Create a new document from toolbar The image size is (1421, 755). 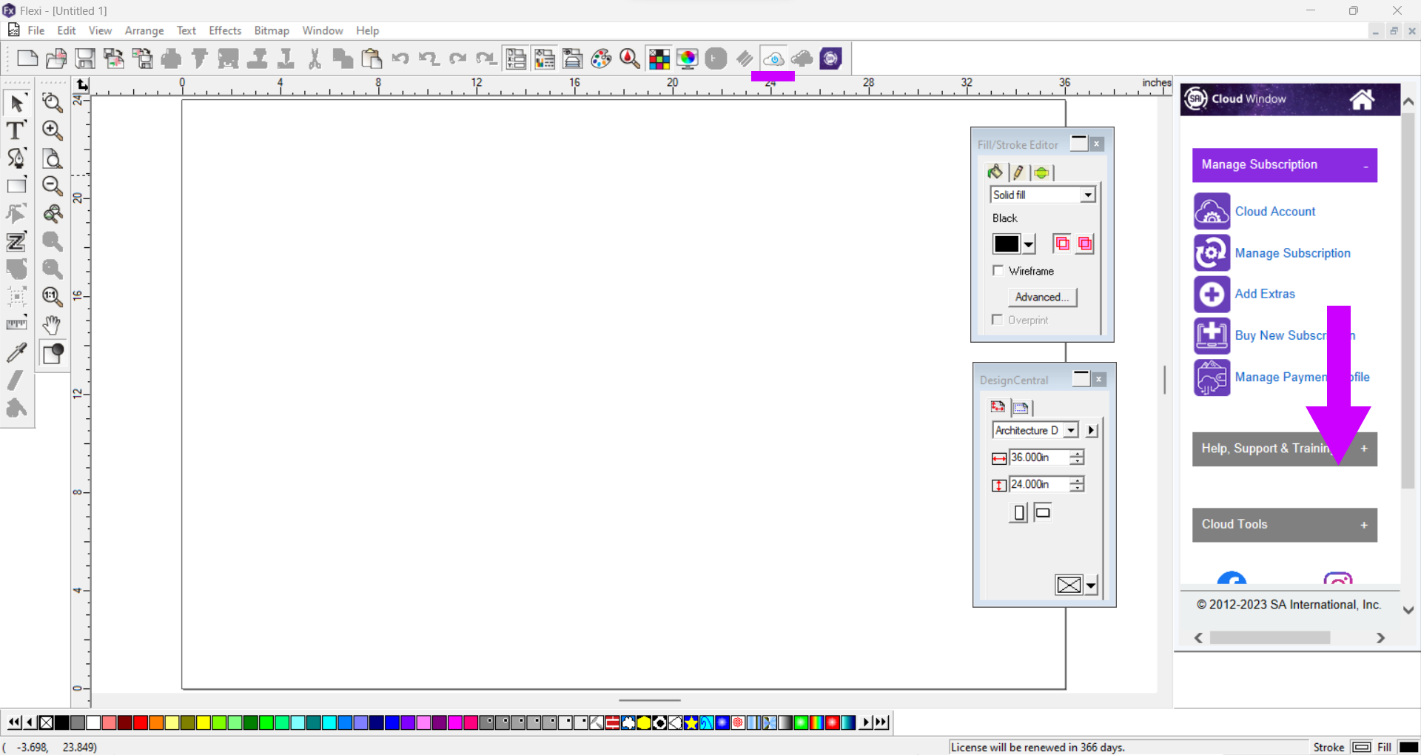point(27,58)
